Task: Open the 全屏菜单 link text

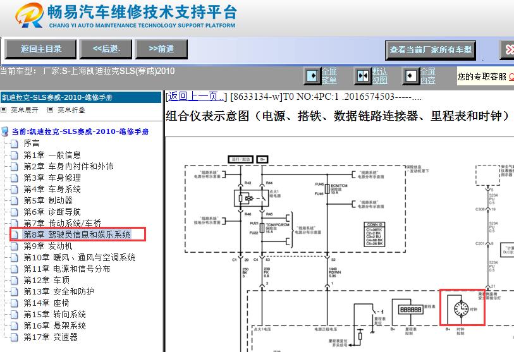Action: [329, 76]
